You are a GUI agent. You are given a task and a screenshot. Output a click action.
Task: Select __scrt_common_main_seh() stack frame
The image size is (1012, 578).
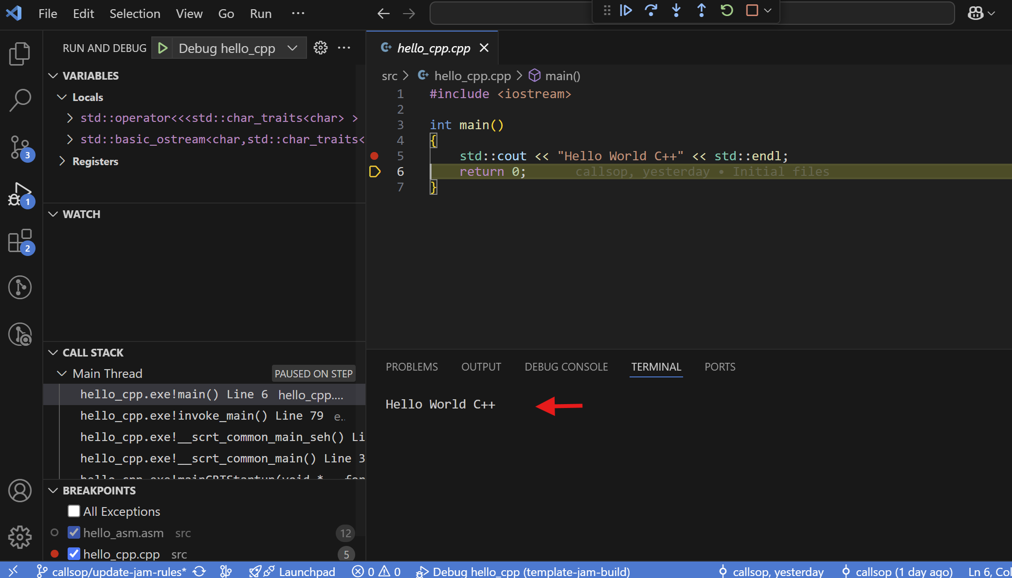204,437
